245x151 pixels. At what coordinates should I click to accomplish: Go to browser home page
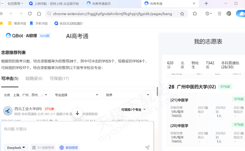coord(39,14)
